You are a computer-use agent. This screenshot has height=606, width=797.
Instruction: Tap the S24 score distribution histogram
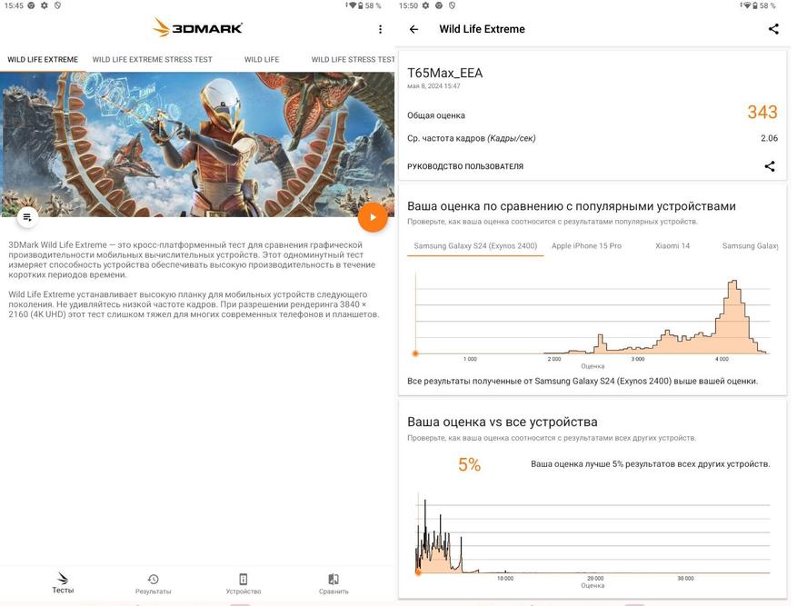click(593, 313)
